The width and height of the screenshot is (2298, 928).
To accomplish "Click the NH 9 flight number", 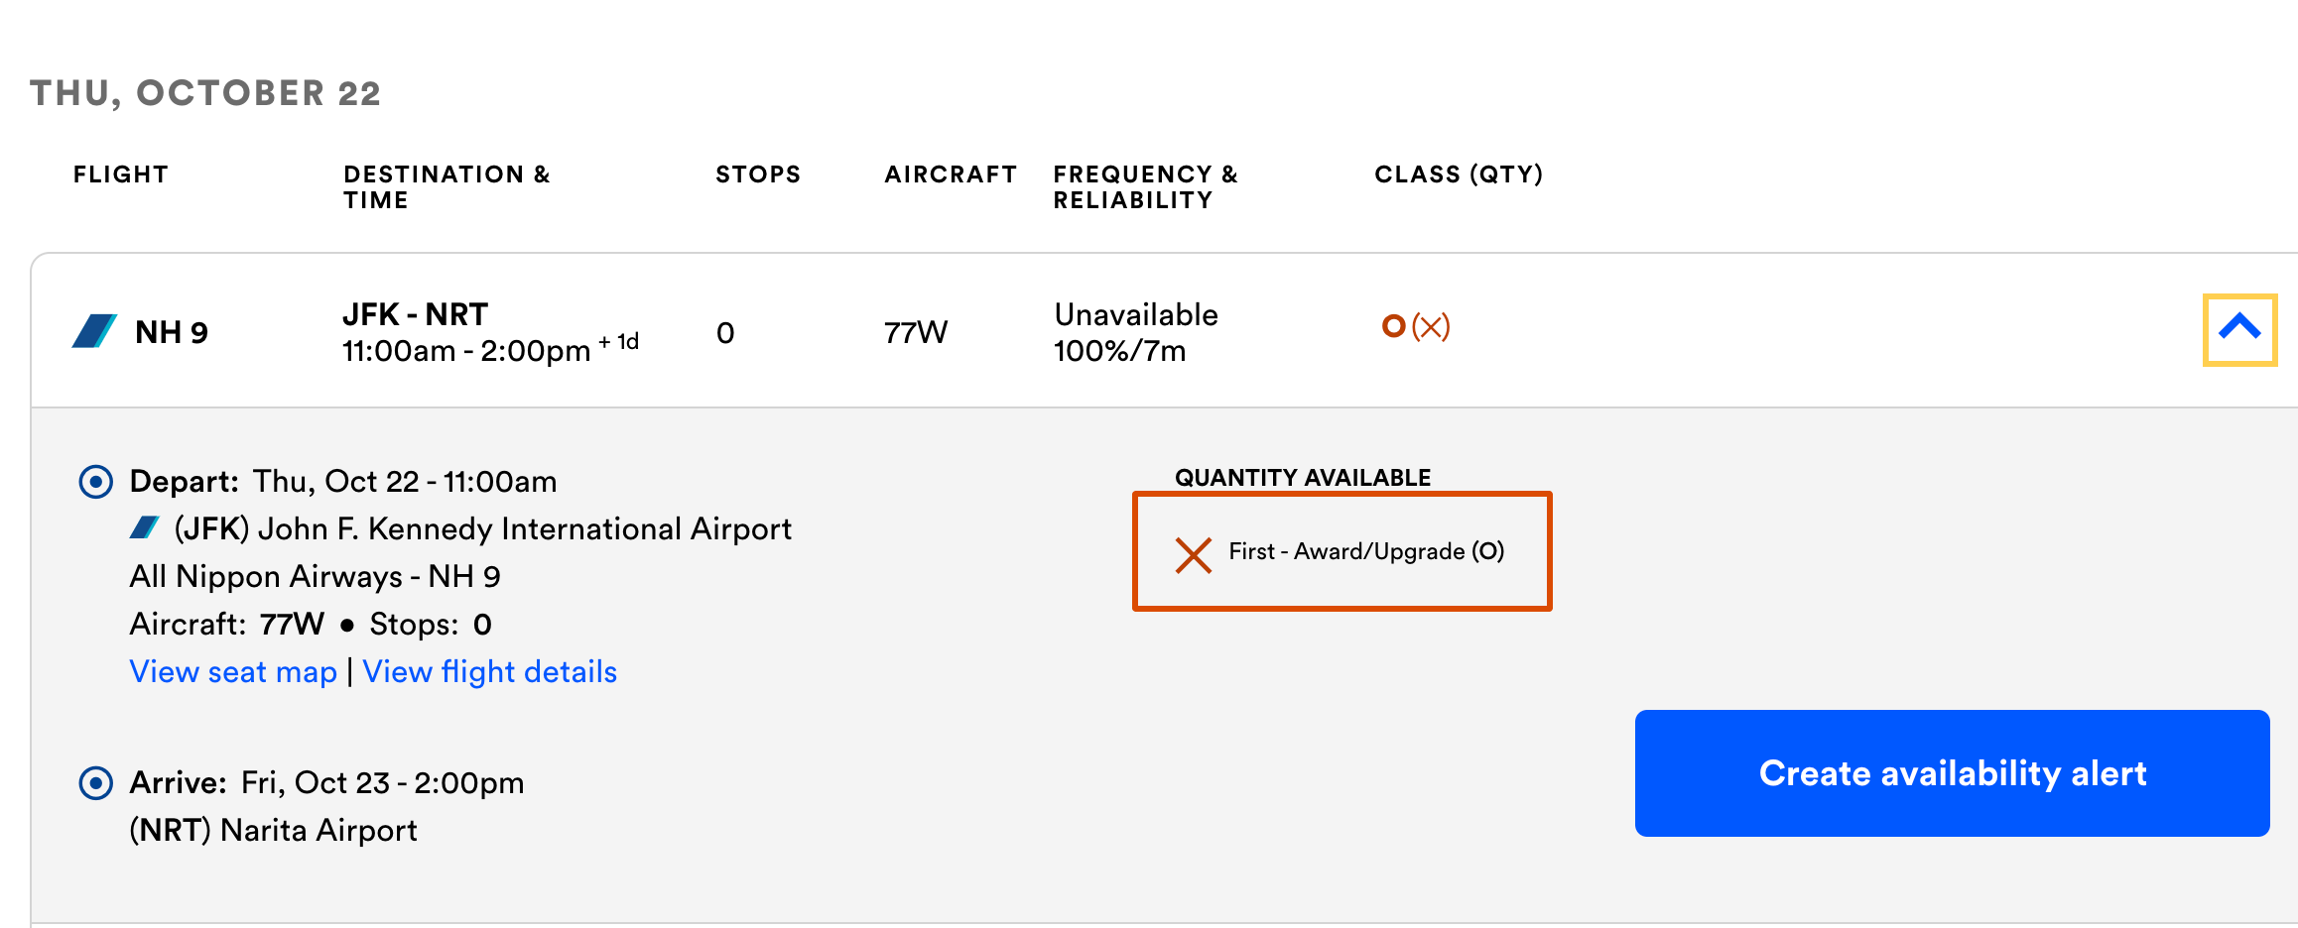I will (x=171, y=332).
